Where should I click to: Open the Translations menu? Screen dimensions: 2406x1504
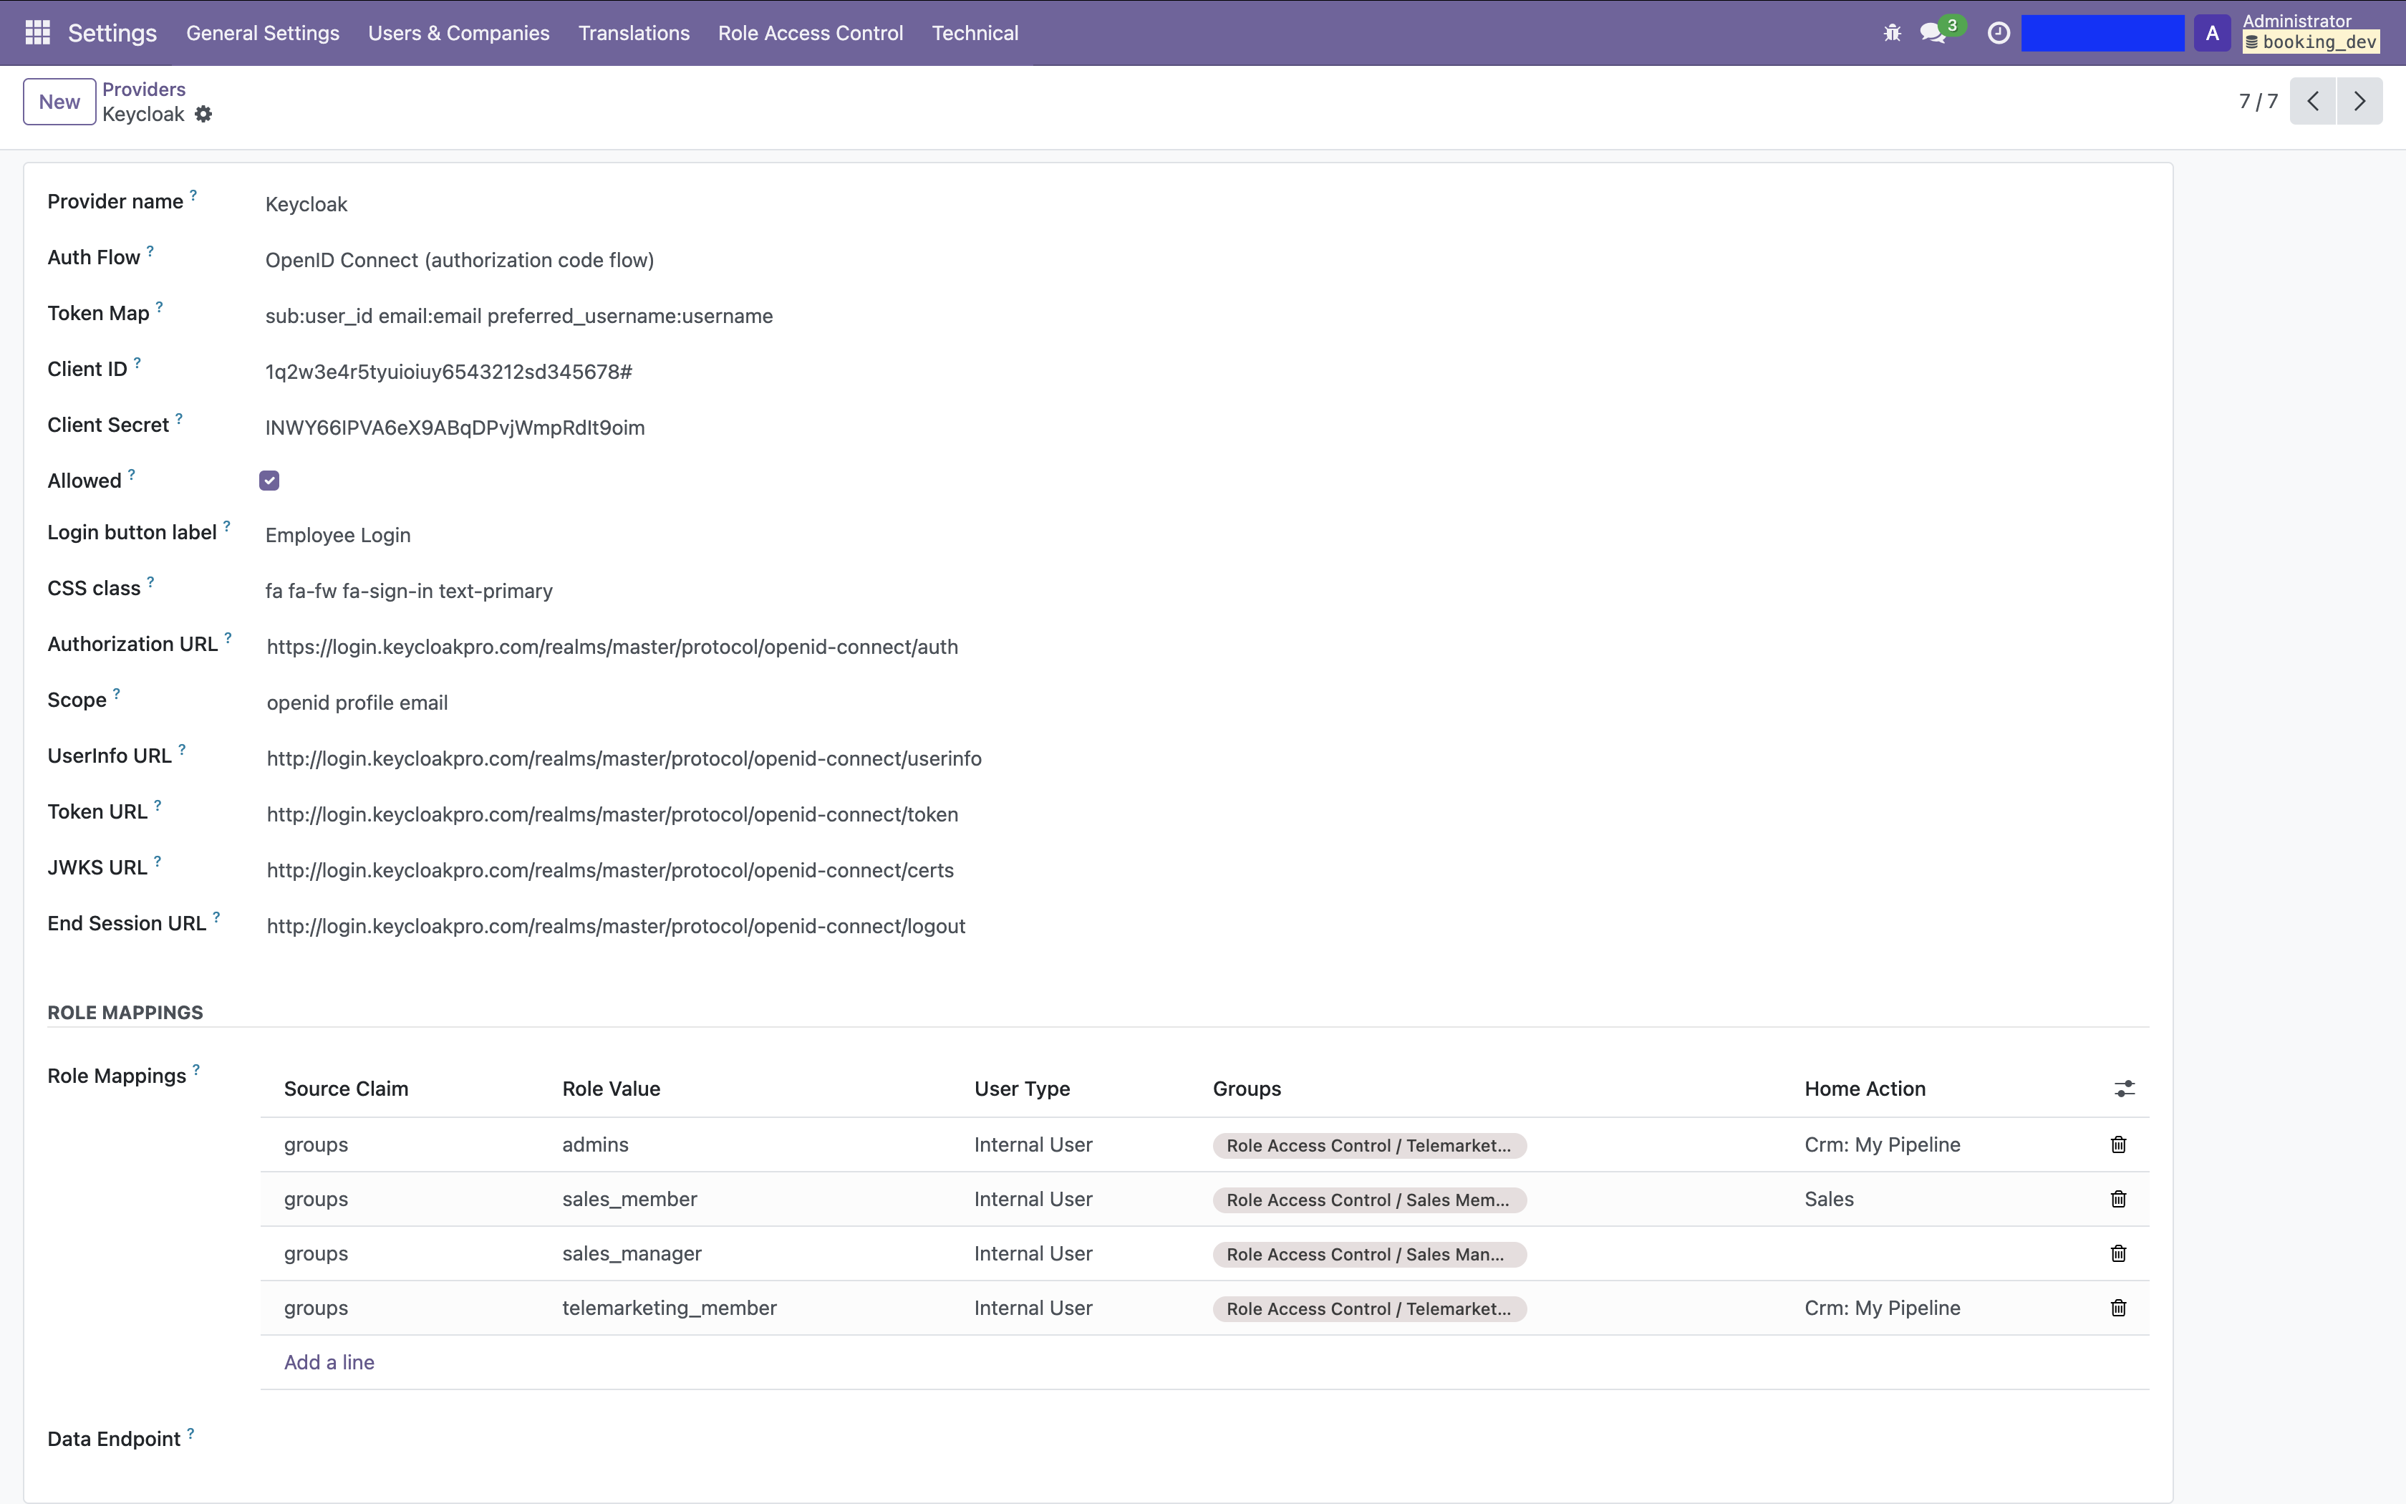click(634, 33)
